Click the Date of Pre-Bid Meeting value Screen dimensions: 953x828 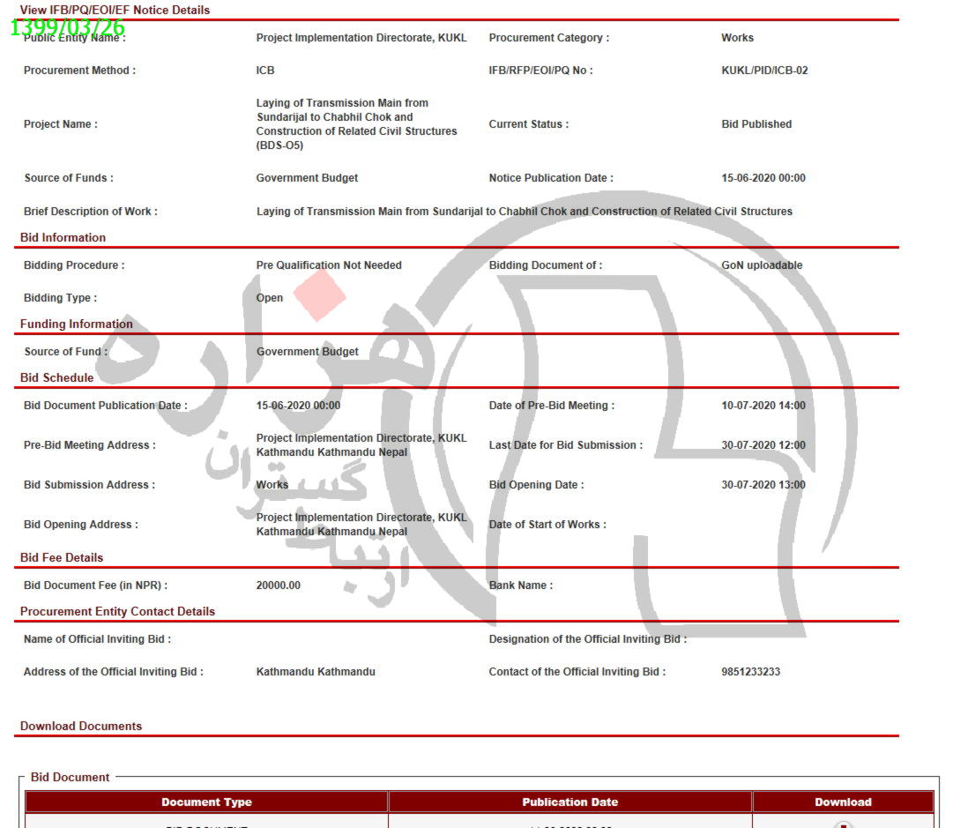point(763,406)
